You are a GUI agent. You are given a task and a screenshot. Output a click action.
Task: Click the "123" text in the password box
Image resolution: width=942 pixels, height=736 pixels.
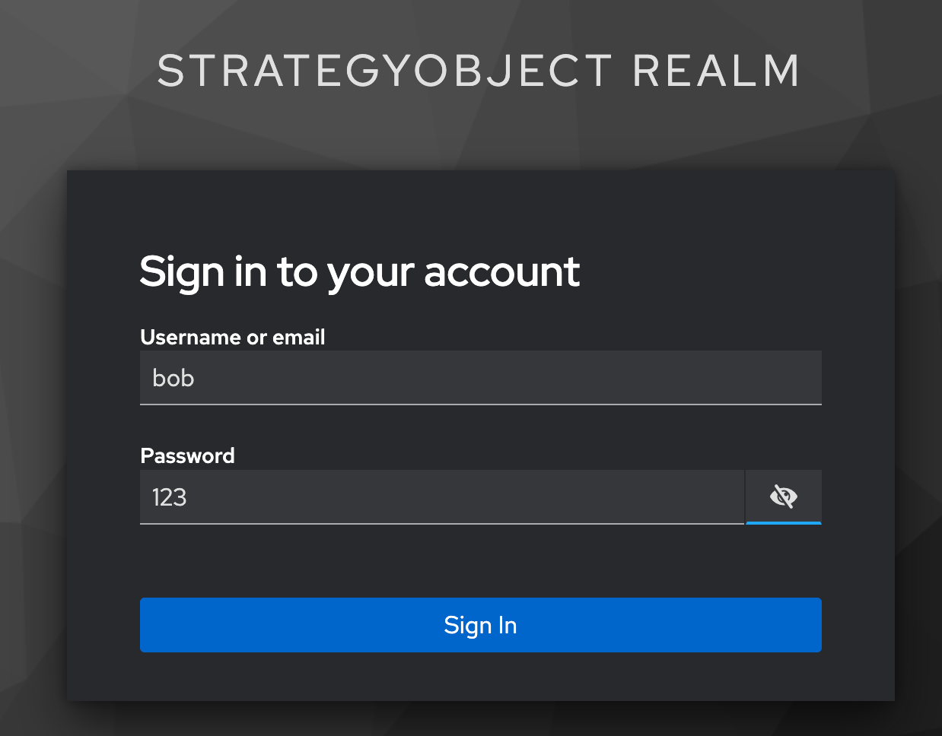point(169,497)
